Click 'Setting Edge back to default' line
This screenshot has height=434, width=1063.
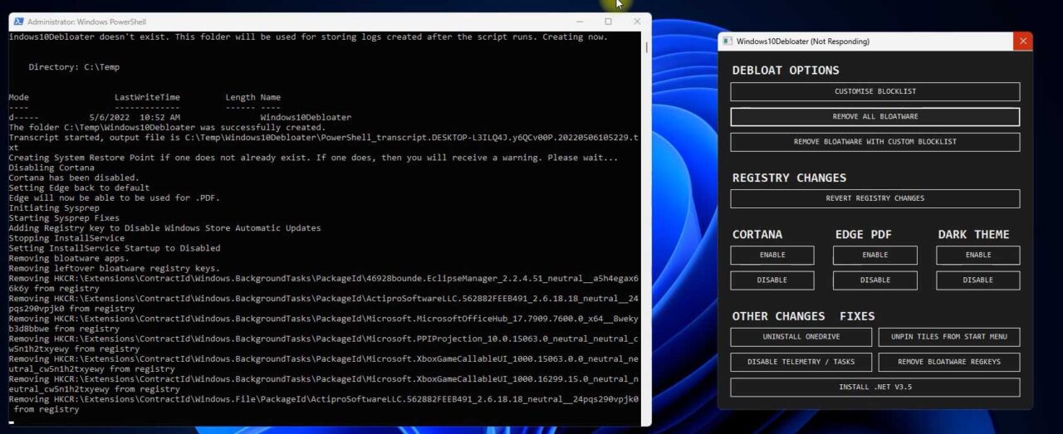click(79, 188)
